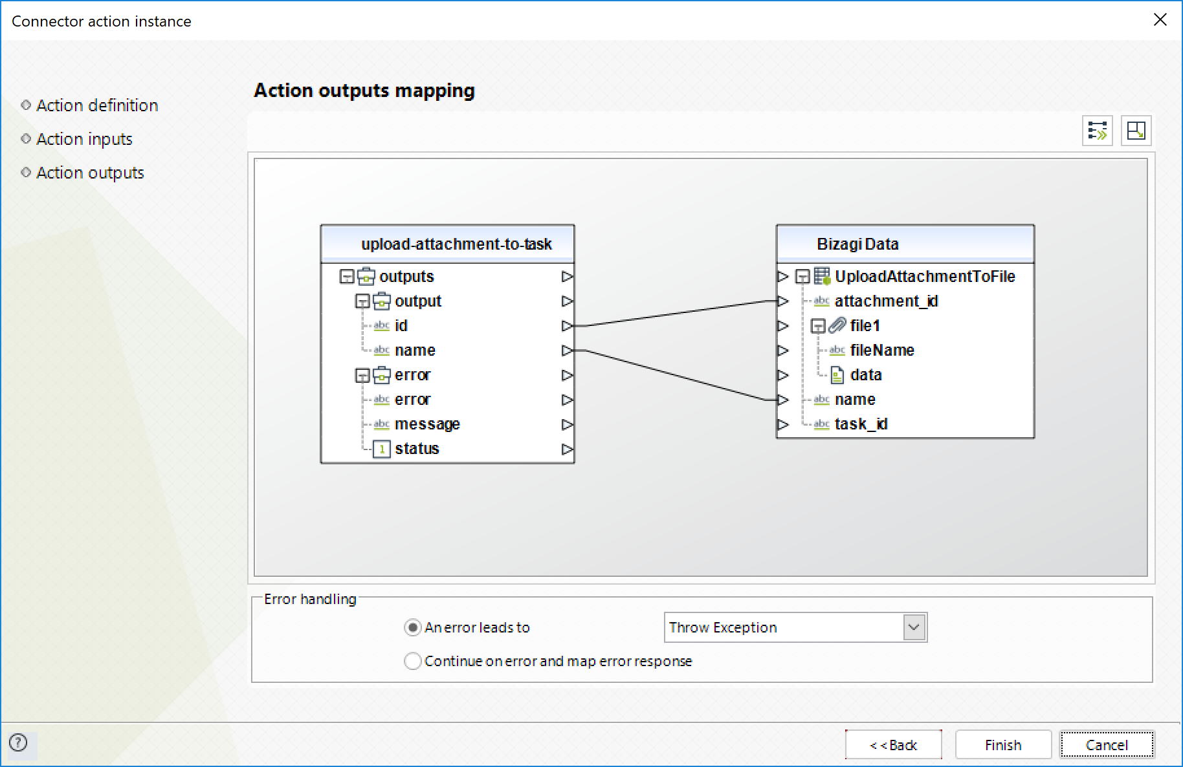The height and width of the screenshot is (767, 1183).
Task: Click the upload-attachment-to-task panel header
Action: (448, 244)
